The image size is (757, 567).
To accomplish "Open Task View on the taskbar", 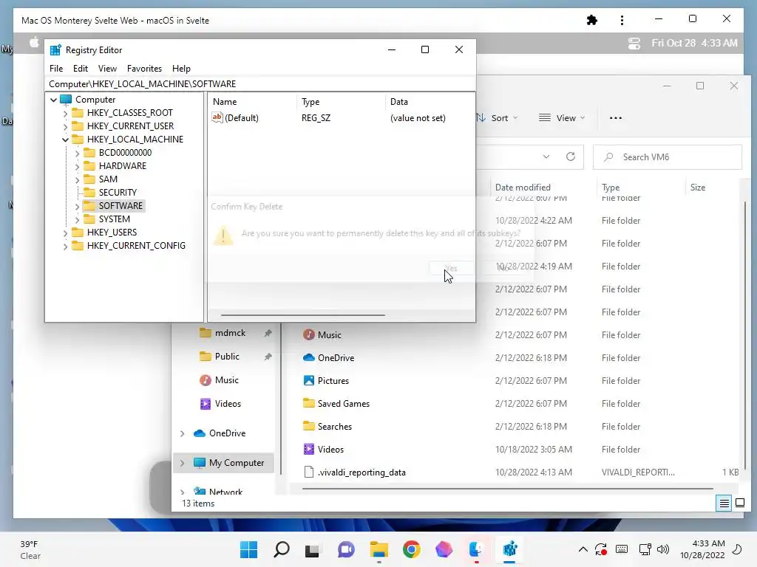I will 312,550.
